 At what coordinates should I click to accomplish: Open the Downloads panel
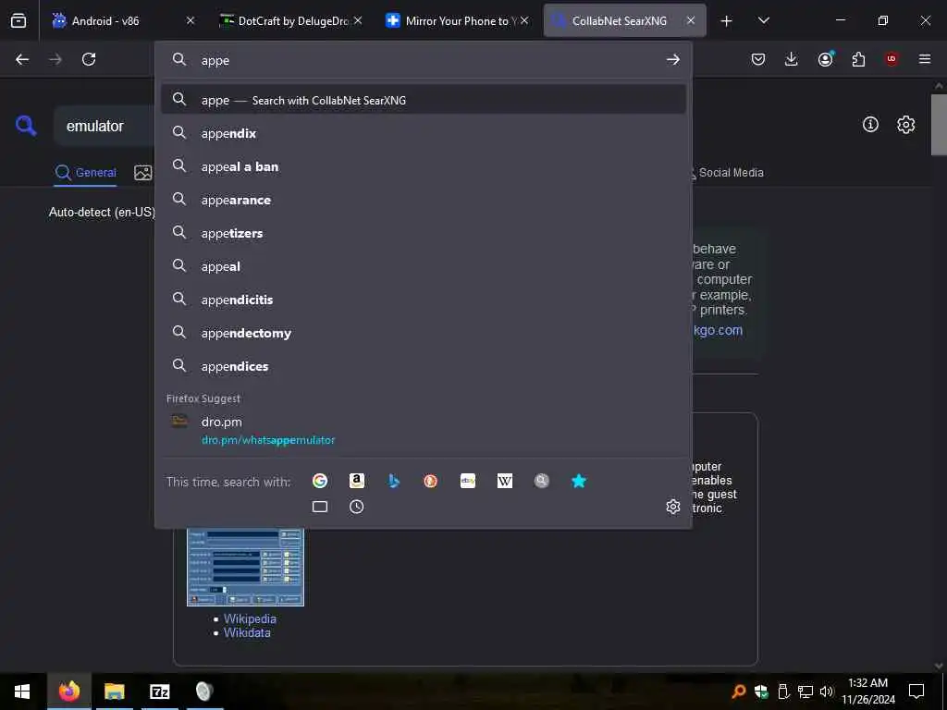792,59
